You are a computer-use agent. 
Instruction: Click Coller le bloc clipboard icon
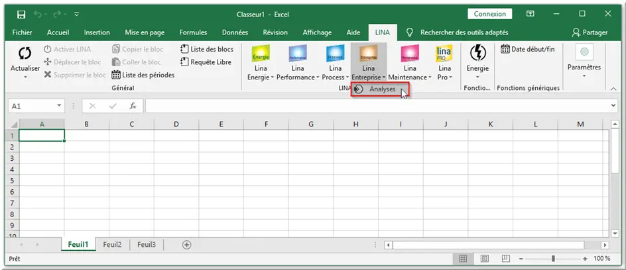(x=116, y=62)
